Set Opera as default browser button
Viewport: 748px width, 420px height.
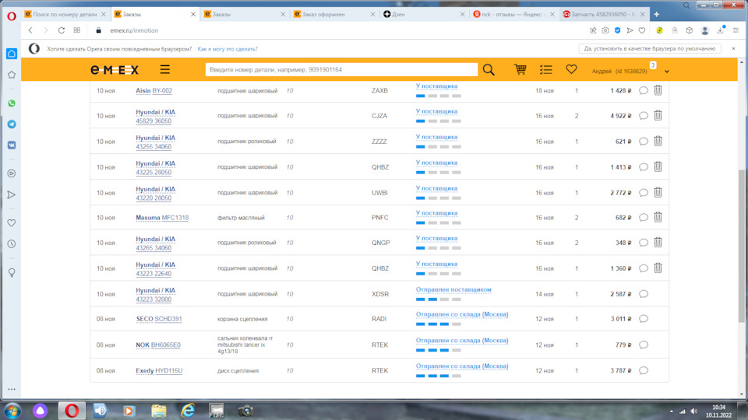650,48
